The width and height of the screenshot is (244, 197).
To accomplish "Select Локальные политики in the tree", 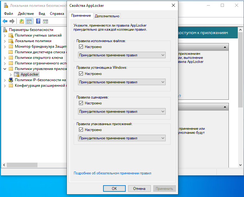I will 33,41.
